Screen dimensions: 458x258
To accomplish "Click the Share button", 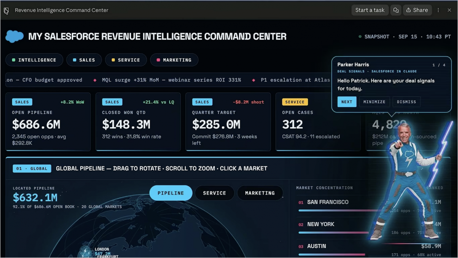I will point(417,10).
